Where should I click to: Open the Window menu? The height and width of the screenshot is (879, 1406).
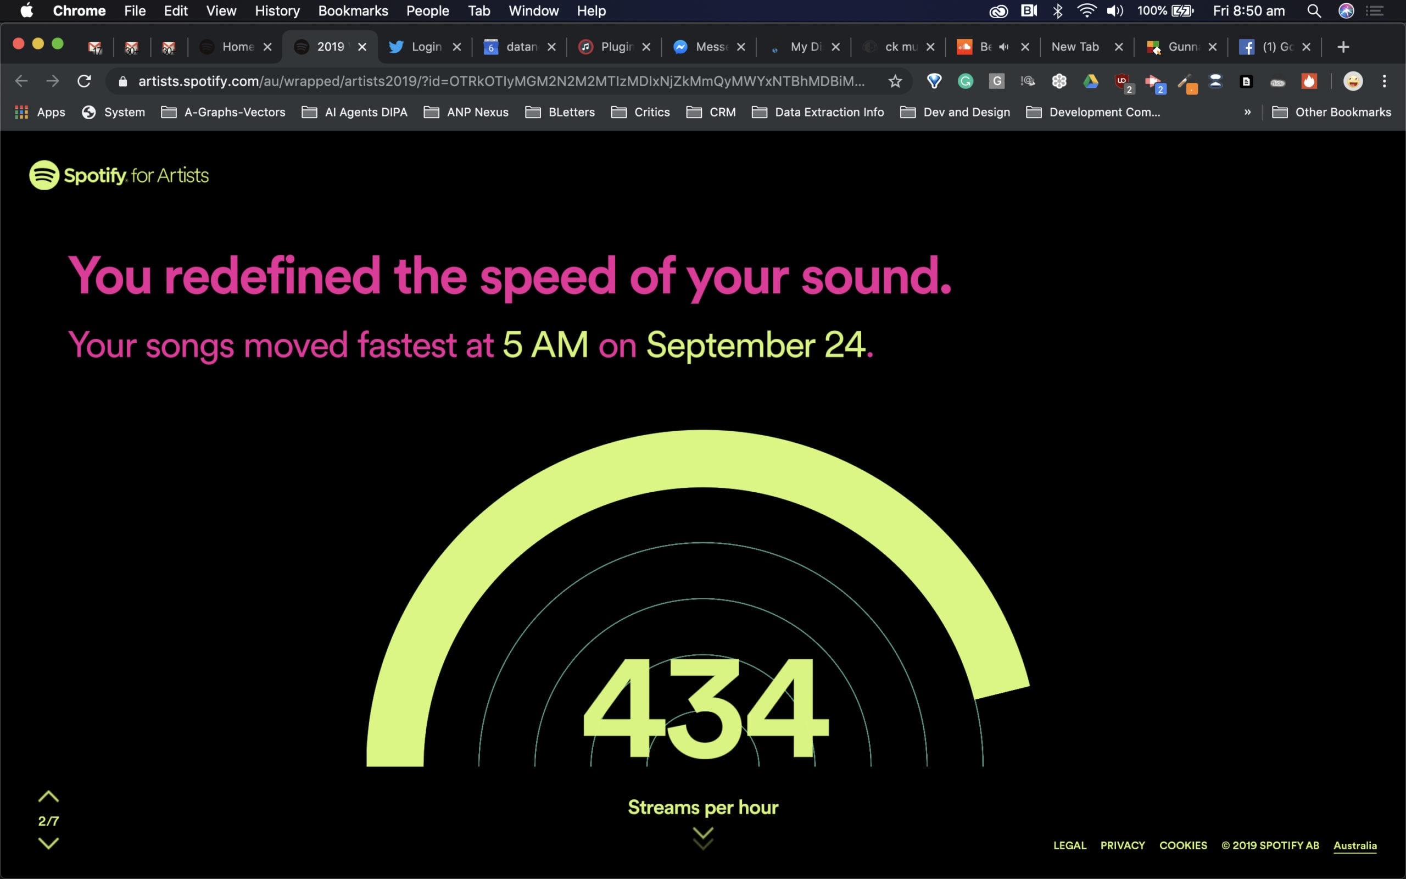pos(533,10)
